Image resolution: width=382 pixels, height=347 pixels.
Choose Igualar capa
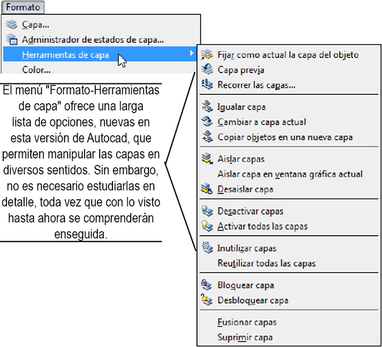(241, 107)
